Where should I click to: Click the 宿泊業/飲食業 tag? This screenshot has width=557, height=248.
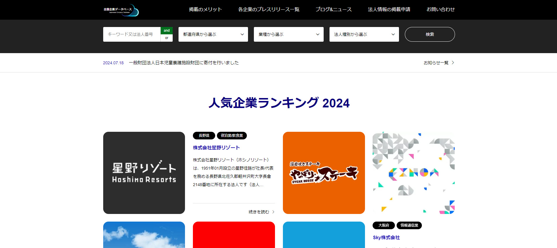point(232,136)
